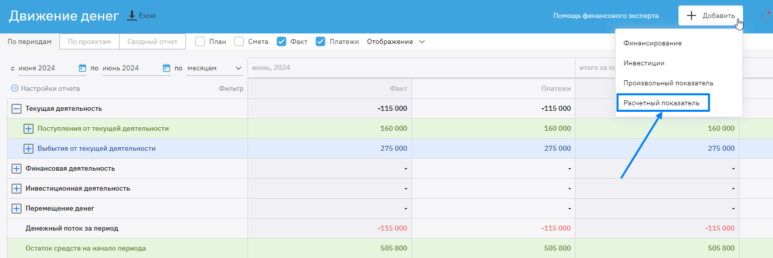
Task: Click the Платежи column header
Action: 493,88
